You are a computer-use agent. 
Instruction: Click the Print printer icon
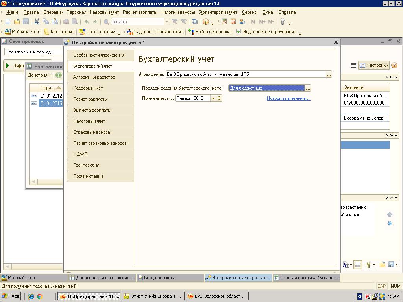coord(66,22)
